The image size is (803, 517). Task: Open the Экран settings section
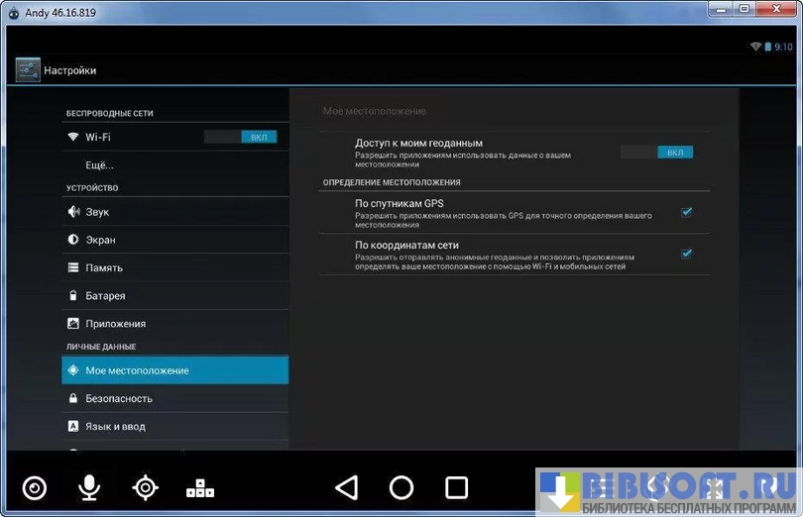(x=100, y=240)
